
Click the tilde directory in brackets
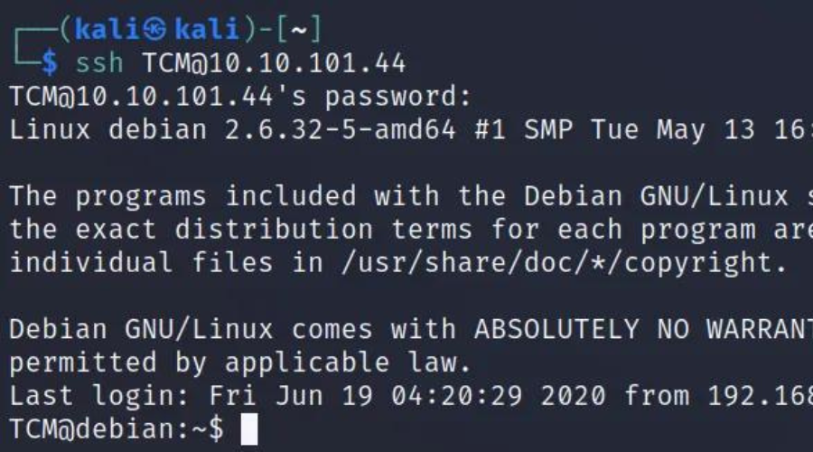(299, 30)
